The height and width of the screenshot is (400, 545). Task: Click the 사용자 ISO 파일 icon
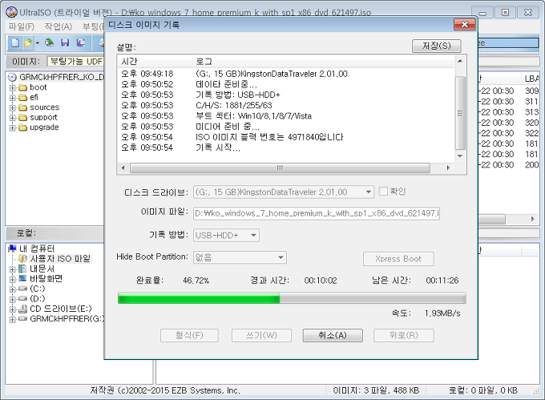(23, 259)
